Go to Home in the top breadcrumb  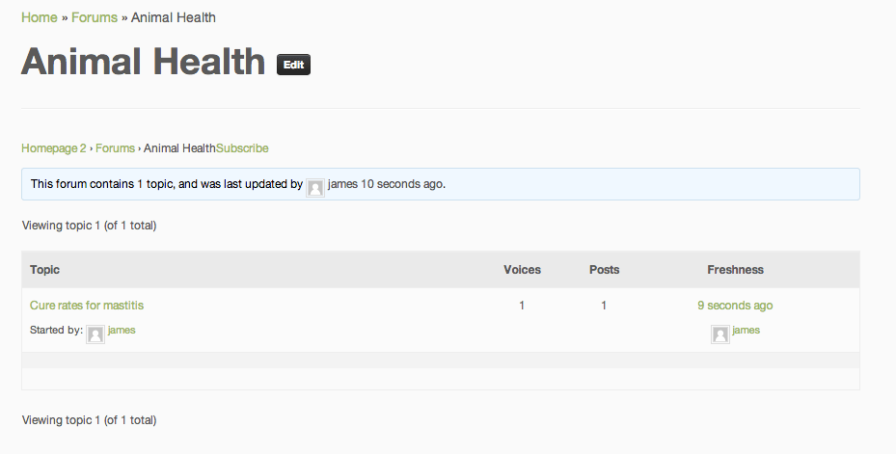[x=39, y=17]
